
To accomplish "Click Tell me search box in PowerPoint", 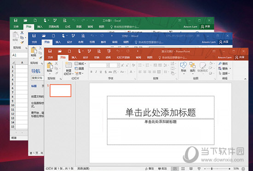I will (172, 58).
